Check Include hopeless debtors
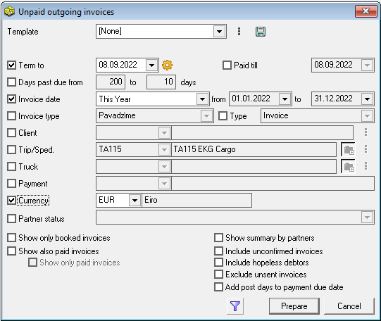The image size is (381, 321). 218,263
